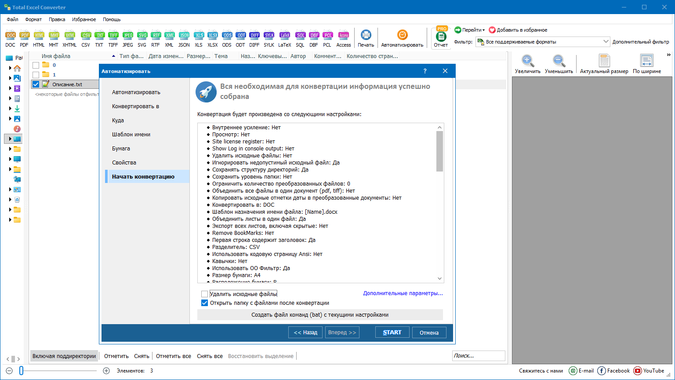Click the PDF format icon in toolbar
The height and width of the screenshot is (380, 675).
tap(24, 36)
